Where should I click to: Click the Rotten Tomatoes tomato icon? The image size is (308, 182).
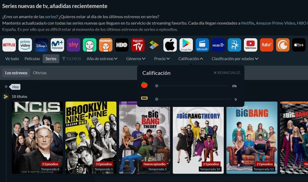[x=145, y=85]
